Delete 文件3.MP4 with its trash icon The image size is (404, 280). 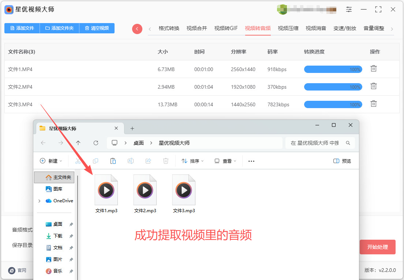coord(373,104)
